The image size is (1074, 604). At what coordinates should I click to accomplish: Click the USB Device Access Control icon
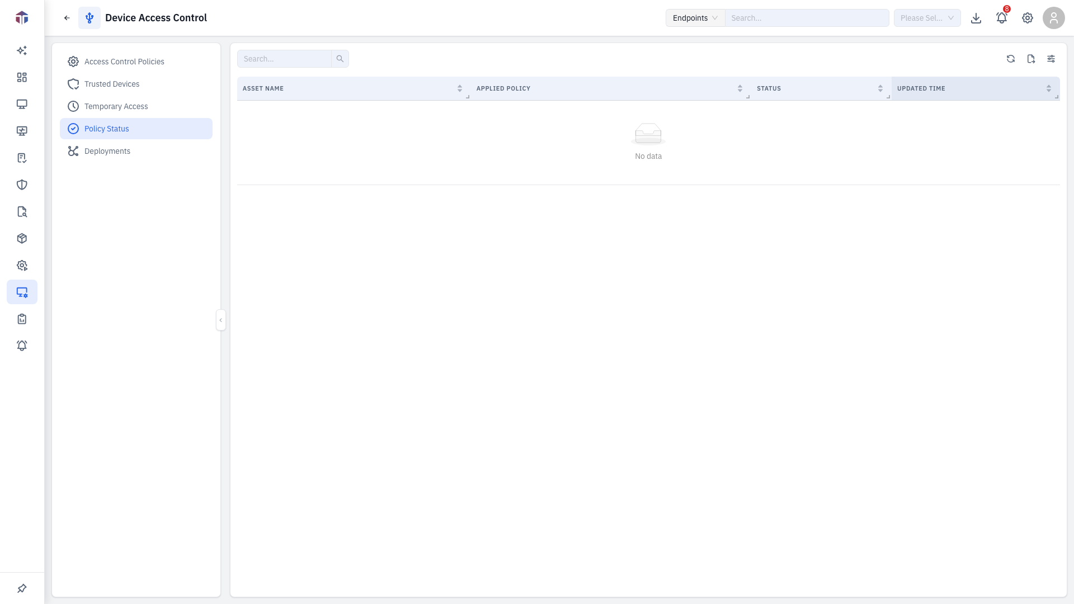tap(89, 18)
